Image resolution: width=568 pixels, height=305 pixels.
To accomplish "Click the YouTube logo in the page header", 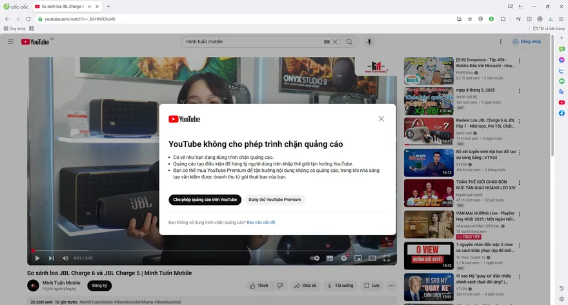I will 35,42.
